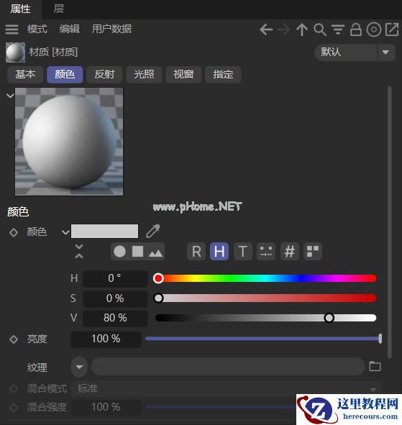402x425 pixels.
Task: Toggle the color mixer sliders icon
Action: pos(266,252)
